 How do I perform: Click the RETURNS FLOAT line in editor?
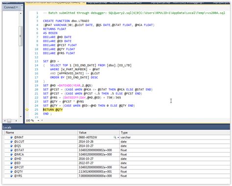pos(54,29)
